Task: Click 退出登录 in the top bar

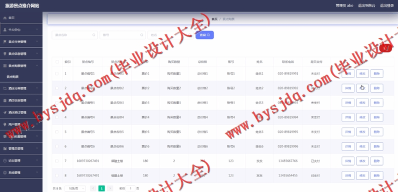Action: point(387,5)
